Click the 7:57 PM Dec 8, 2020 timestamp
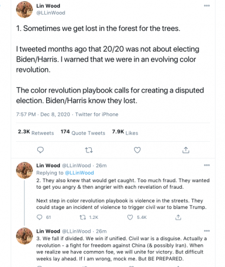 [x=43, y=115]
